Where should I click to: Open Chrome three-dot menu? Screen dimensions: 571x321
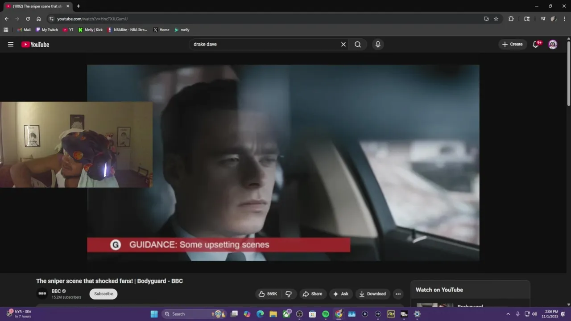pos(564,19)
